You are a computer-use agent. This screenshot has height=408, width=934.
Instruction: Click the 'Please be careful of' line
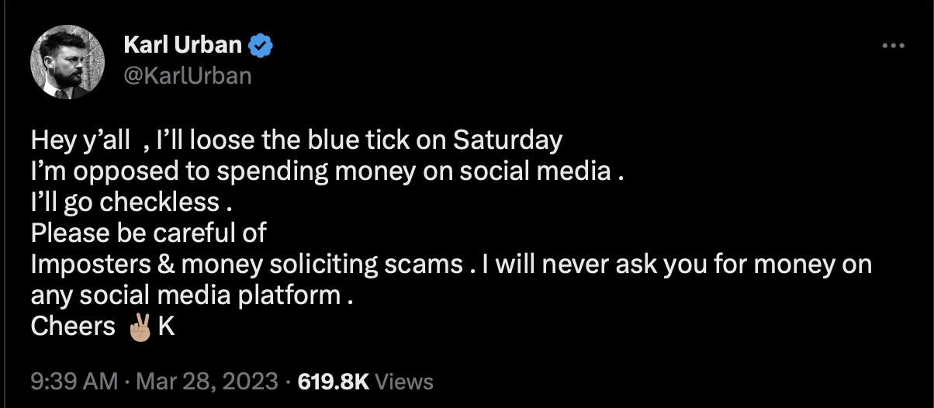coord(148,233)
